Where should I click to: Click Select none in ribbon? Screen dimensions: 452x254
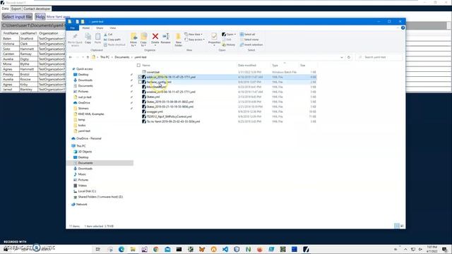pyautogui.click(x=249, y=40)
